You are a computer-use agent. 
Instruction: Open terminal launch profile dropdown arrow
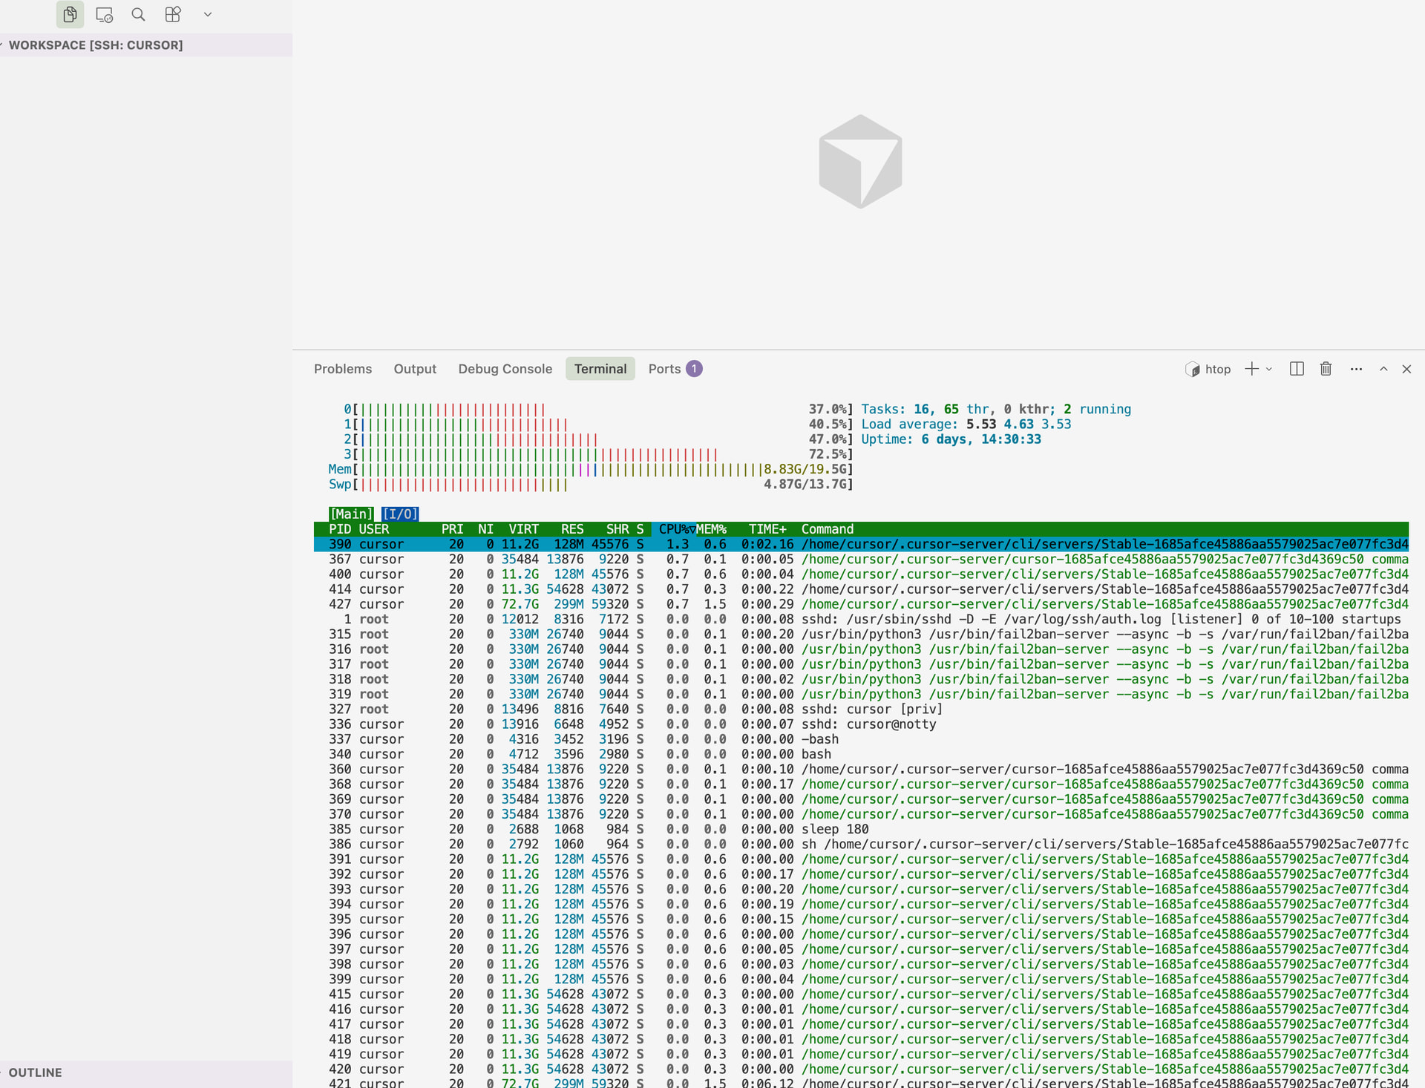click(x=1269, y=369)
